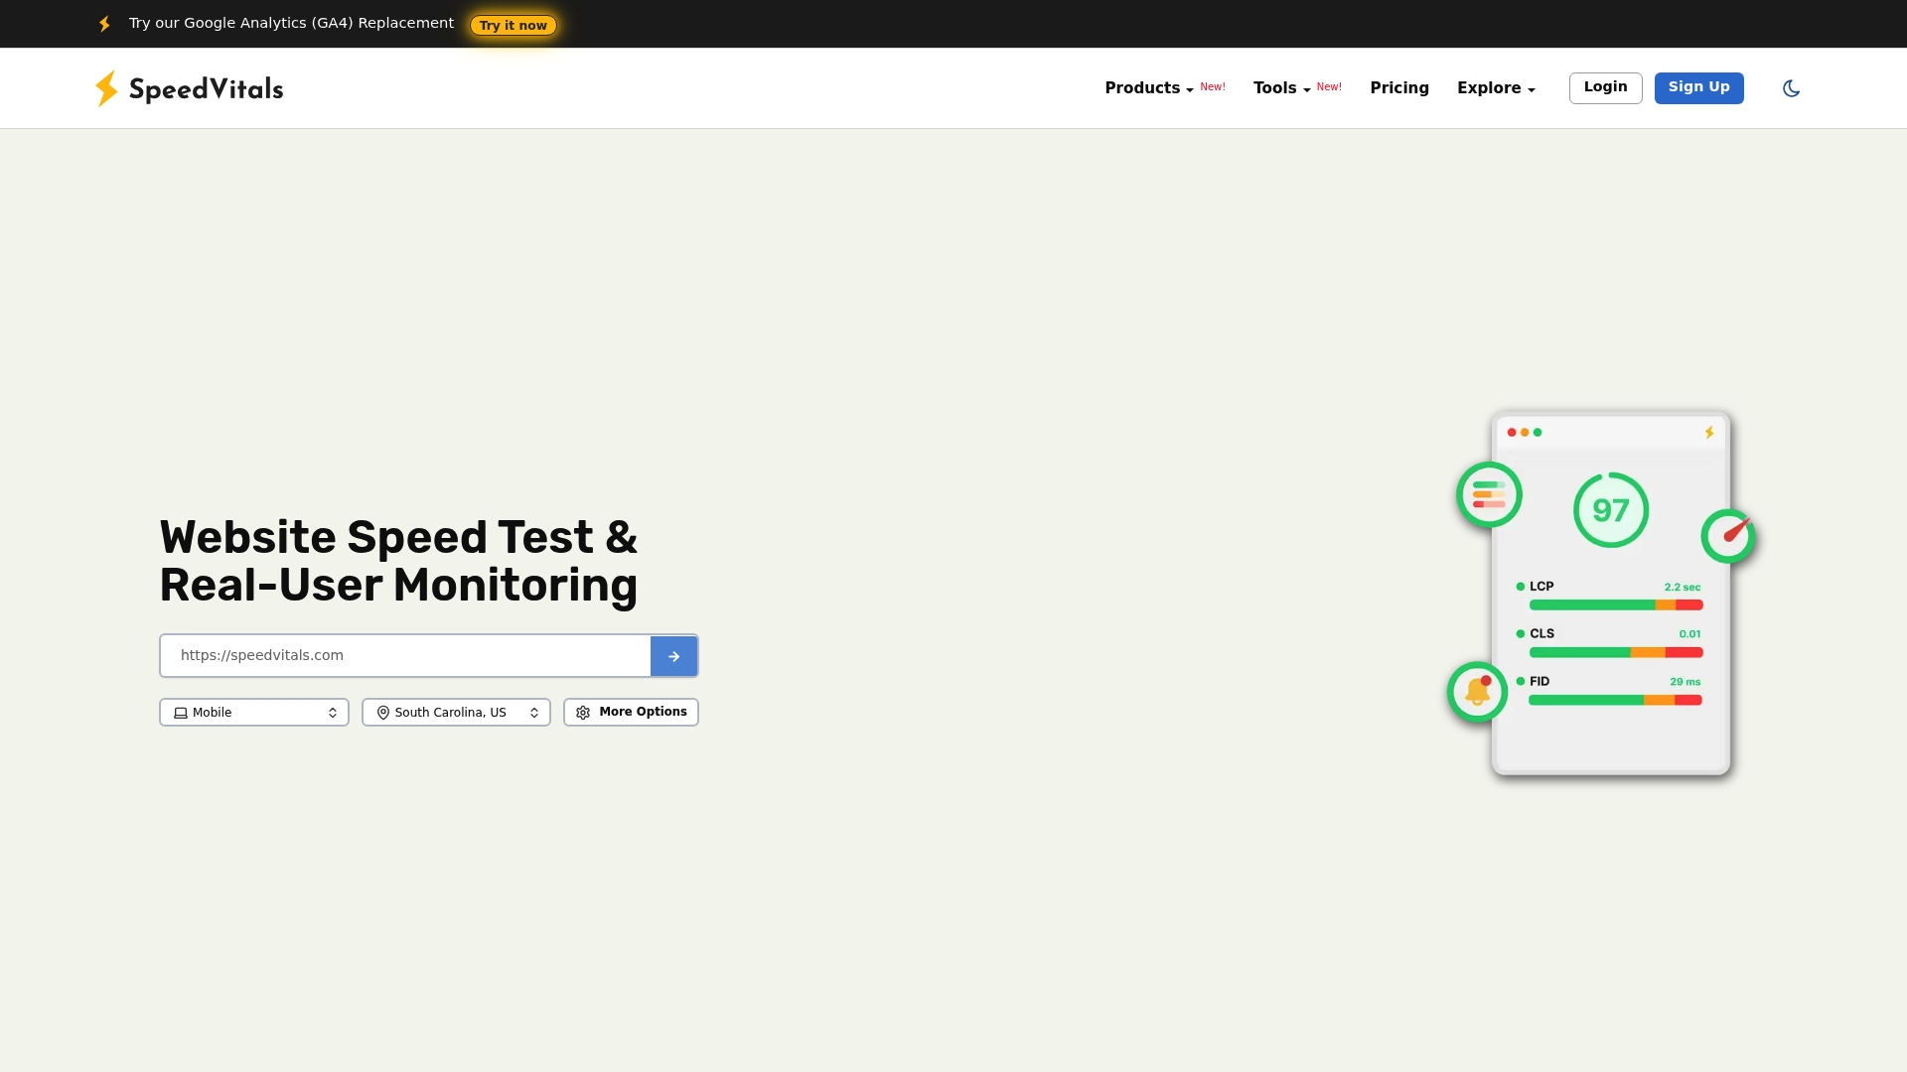This screenshot has height=1072, width=1907.
Task: Click the lightning icon on the phone mockup
Action: point(1708,432)
